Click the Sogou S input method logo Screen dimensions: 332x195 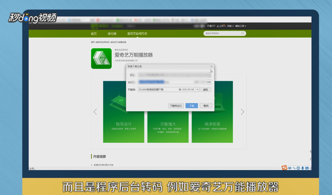(284, 168)
